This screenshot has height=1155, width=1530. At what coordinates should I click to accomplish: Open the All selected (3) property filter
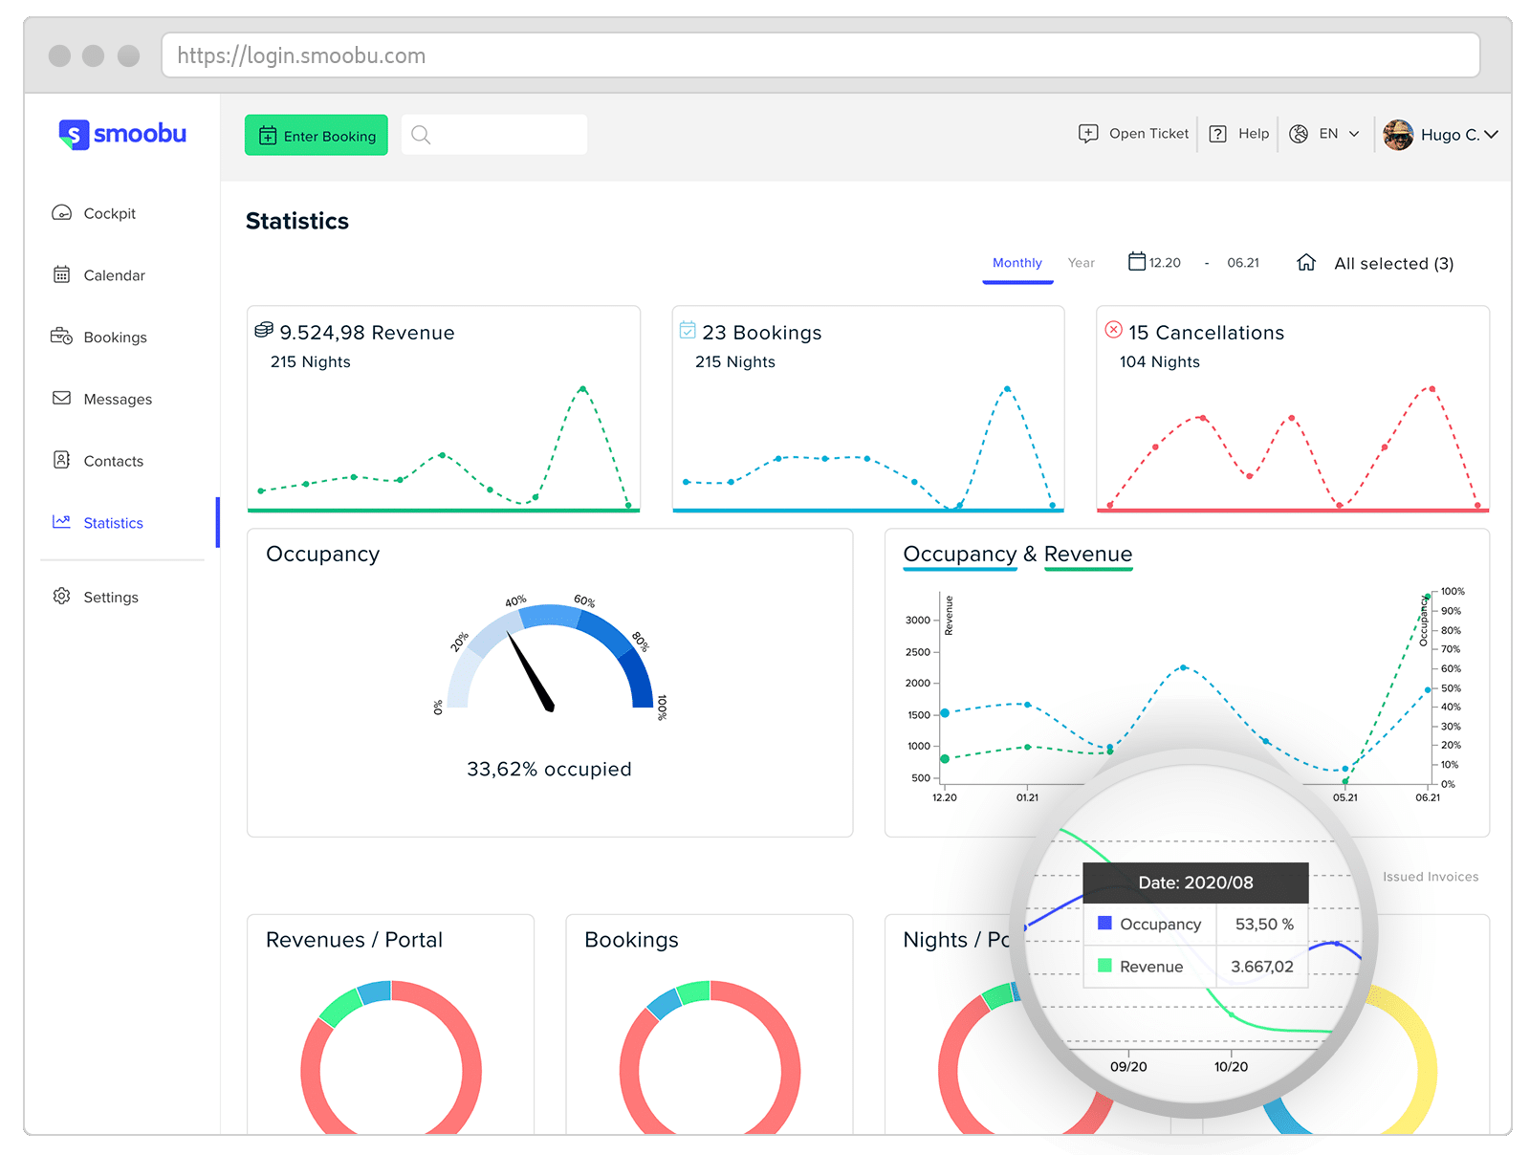click(x=1393, y=264)
